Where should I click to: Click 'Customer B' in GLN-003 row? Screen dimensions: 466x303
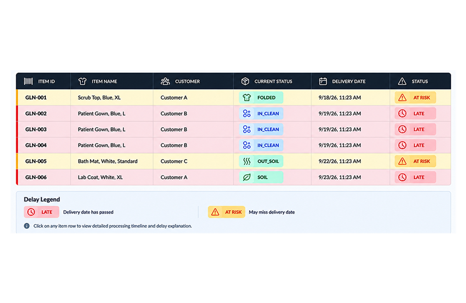click(x=174, y=129)
